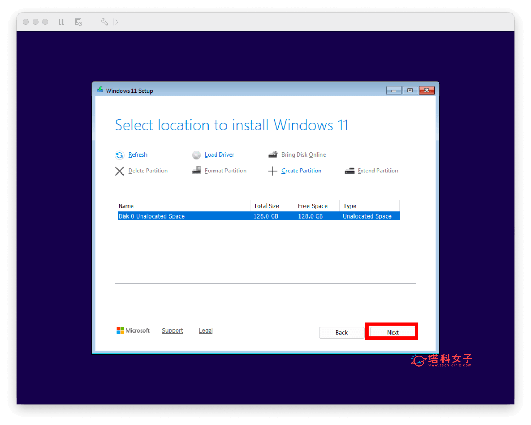Click the Type column header
The width and height of the screenshot is (531, 425).
tap(370, 206)
